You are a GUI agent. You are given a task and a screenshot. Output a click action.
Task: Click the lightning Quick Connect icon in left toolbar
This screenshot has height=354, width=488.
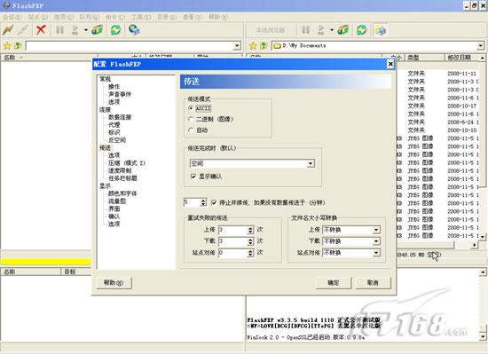tap(8, 30)
